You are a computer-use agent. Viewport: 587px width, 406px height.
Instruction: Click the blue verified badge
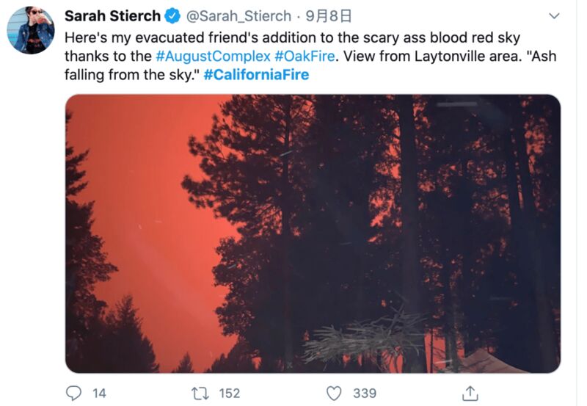pyautogui.click(x=172, y=16)
